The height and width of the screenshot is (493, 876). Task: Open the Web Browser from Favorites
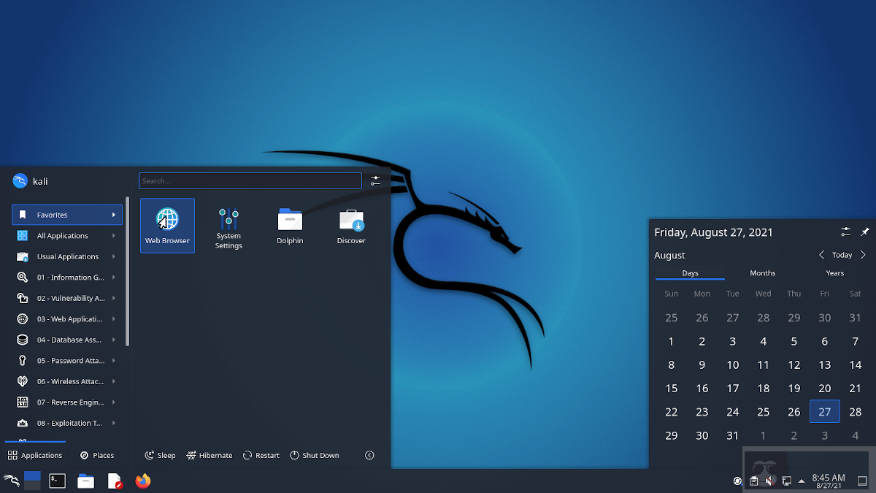(167, 225)
